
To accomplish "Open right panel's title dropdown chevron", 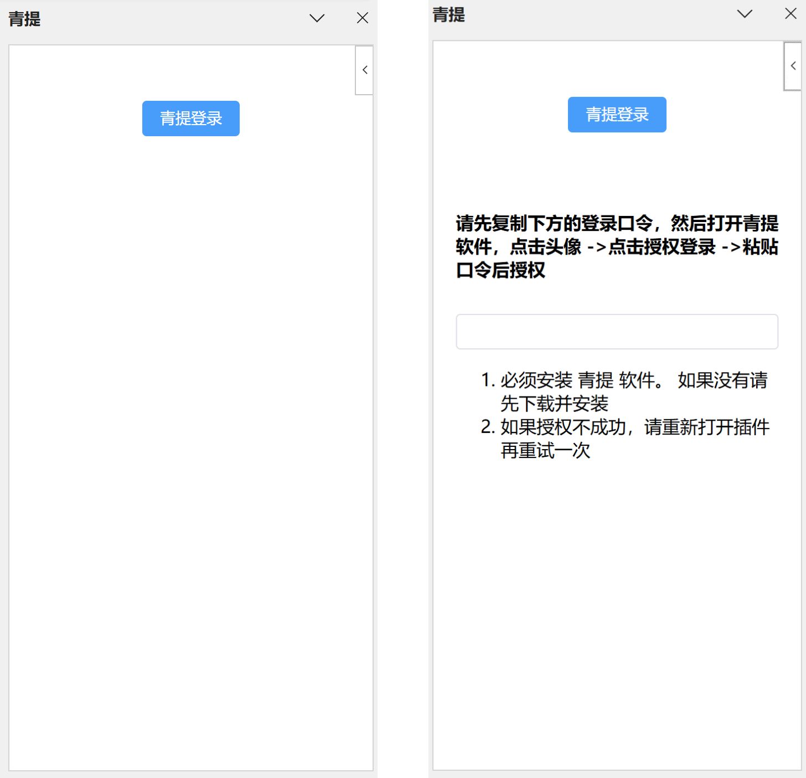I will point(745,14).
